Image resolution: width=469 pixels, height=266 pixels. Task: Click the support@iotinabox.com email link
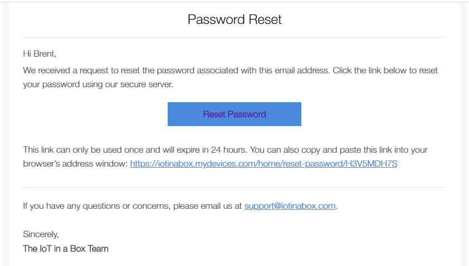(x=290, y=206)
